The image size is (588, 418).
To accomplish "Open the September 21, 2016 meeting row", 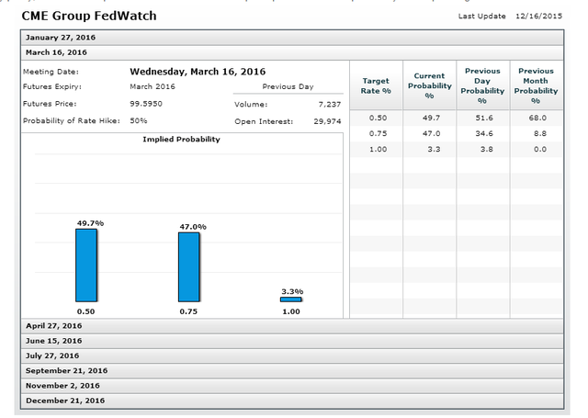I will (x=292, y=371).
